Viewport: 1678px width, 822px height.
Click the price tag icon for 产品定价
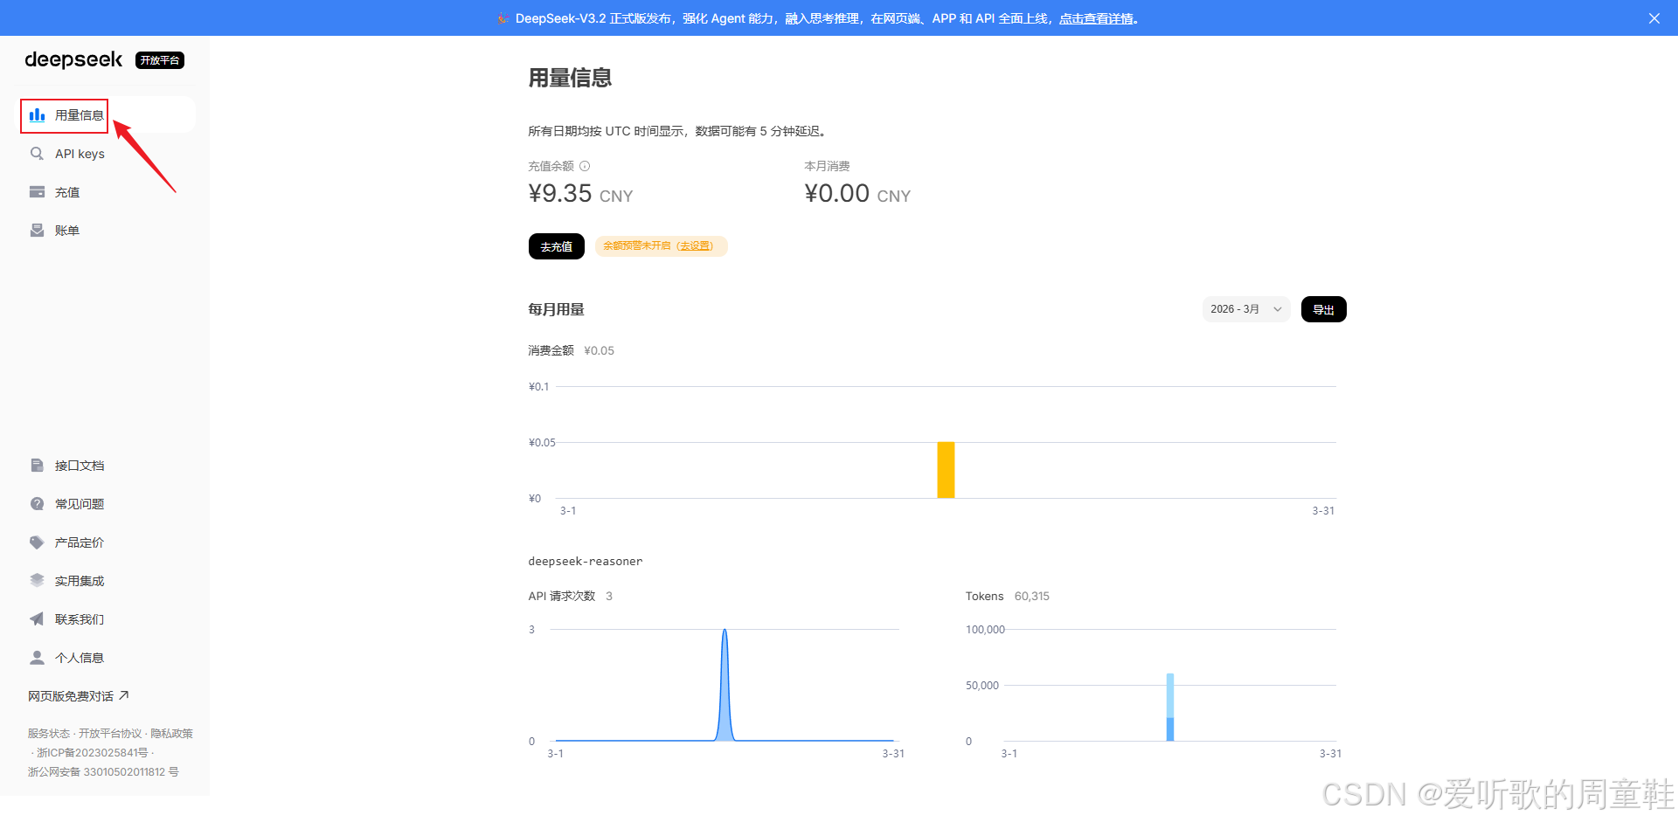[x=37, y=542]
